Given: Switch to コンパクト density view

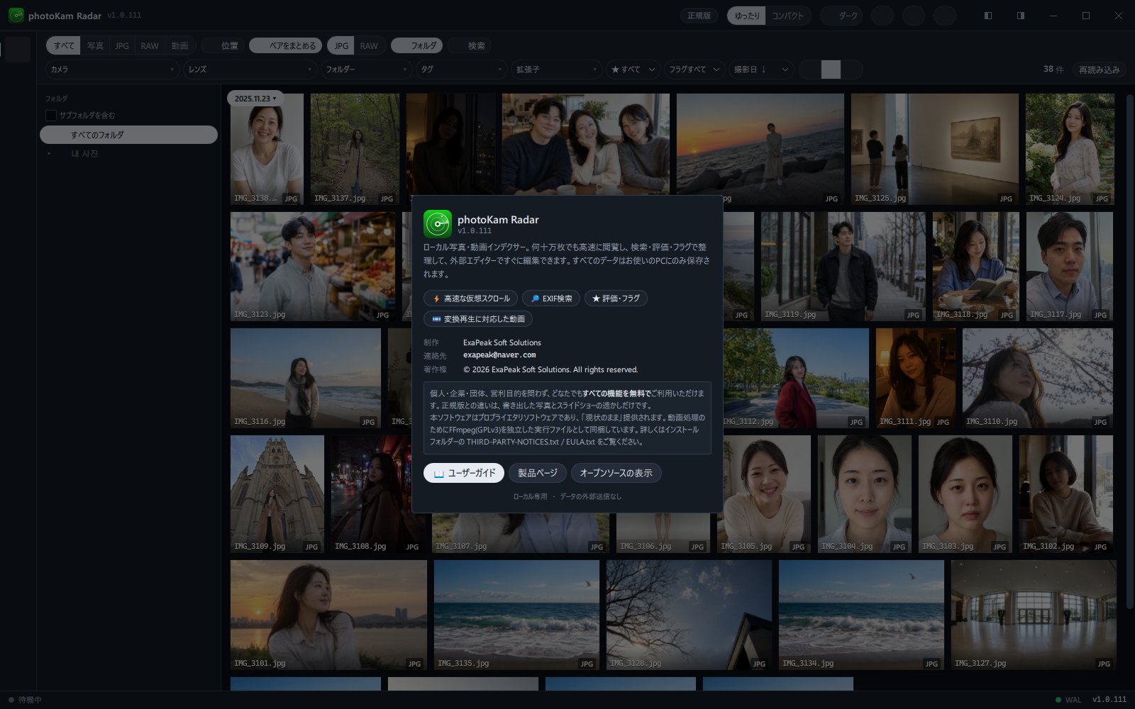Looking at the screenshot, I should (787, 16).
